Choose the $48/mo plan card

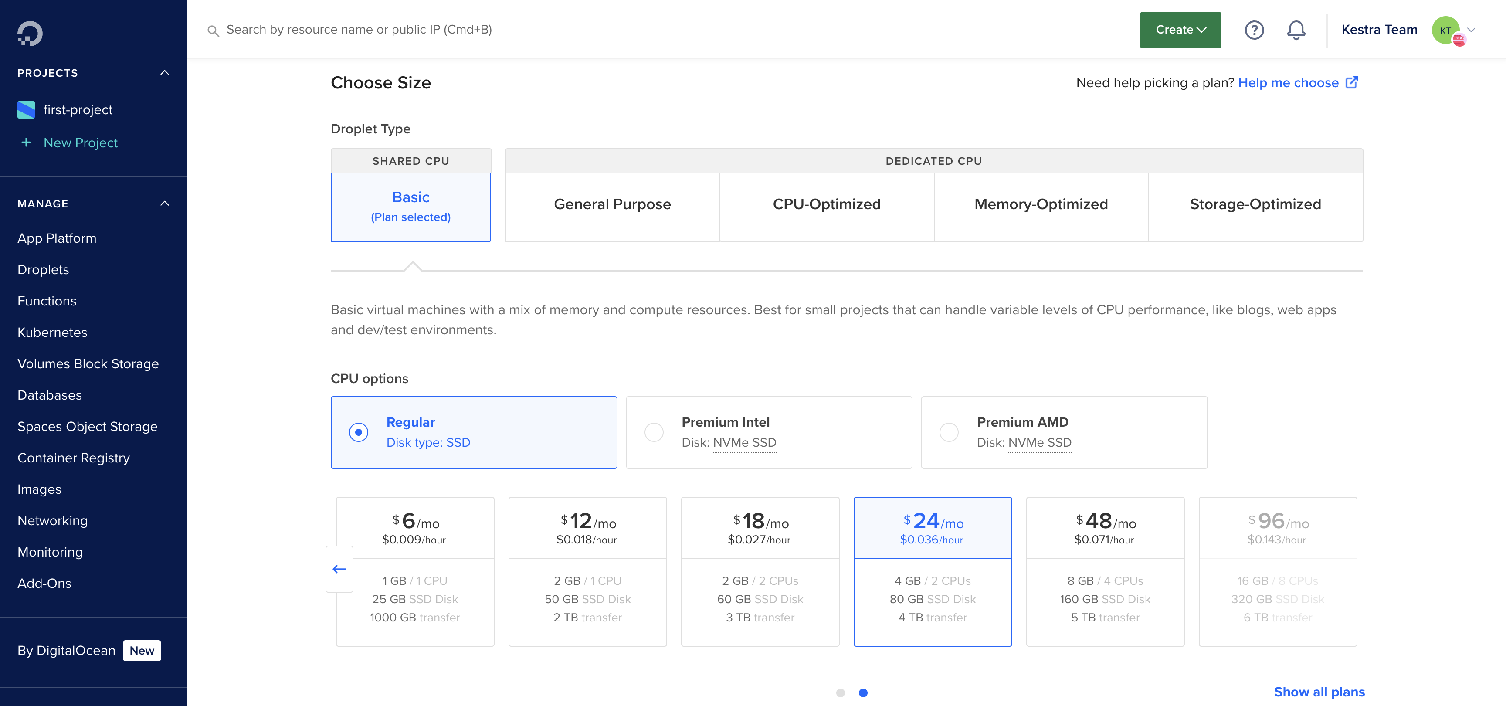click(x=1105, y=571)
